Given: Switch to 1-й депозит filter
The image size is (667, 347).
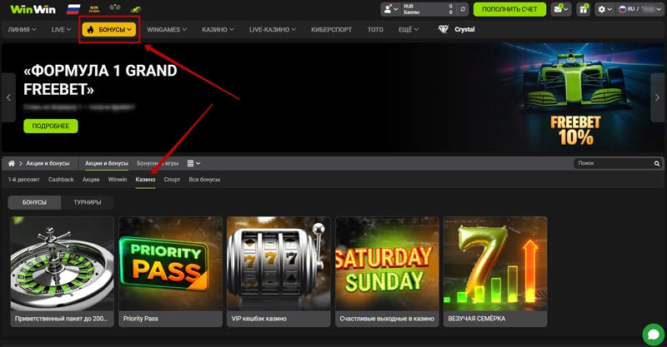Looking at the screenshot, I should [24, 180].
